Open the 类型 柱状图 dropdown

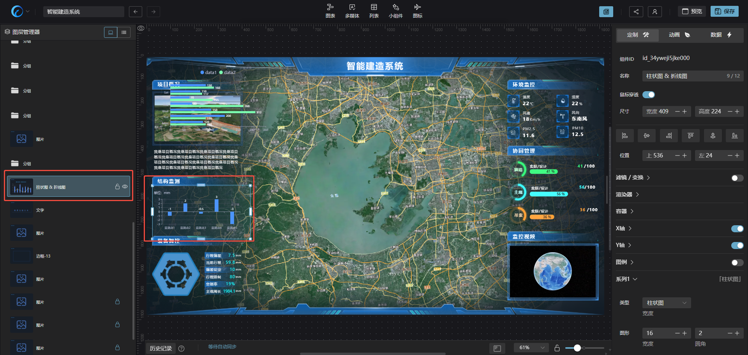pyautogui.click(x=666, y=303)
